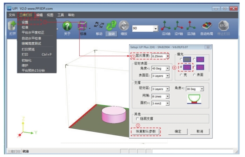Open the 3D Print (三维打印) menu

coord(26,15)
